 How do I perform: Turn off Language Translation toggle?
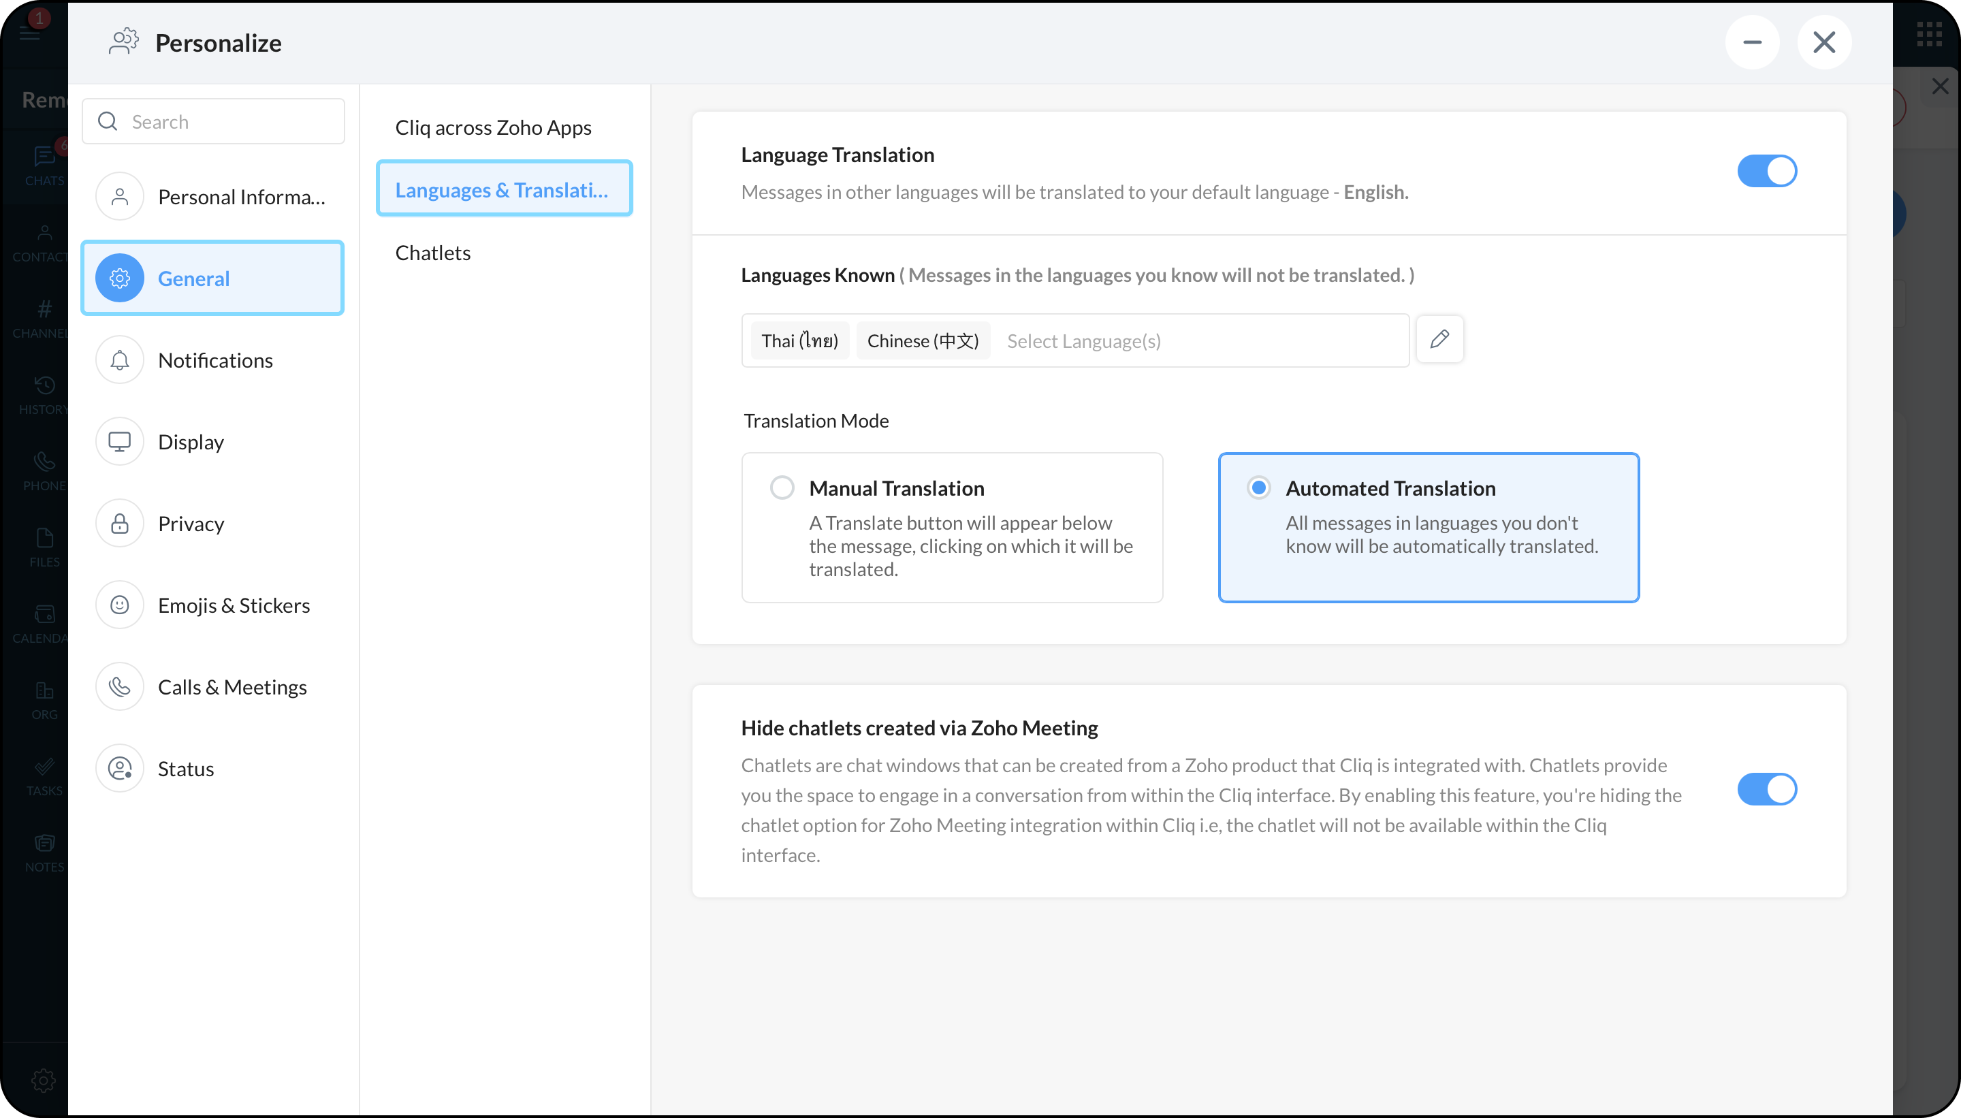pos(1767,171)
